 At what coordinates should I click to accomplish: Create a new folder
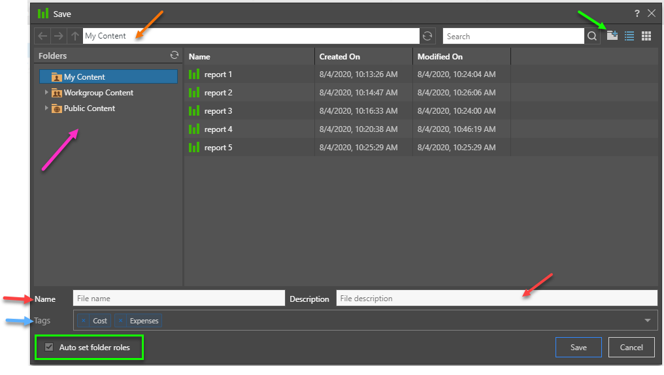pyautogui.click(x=612, y=36)
